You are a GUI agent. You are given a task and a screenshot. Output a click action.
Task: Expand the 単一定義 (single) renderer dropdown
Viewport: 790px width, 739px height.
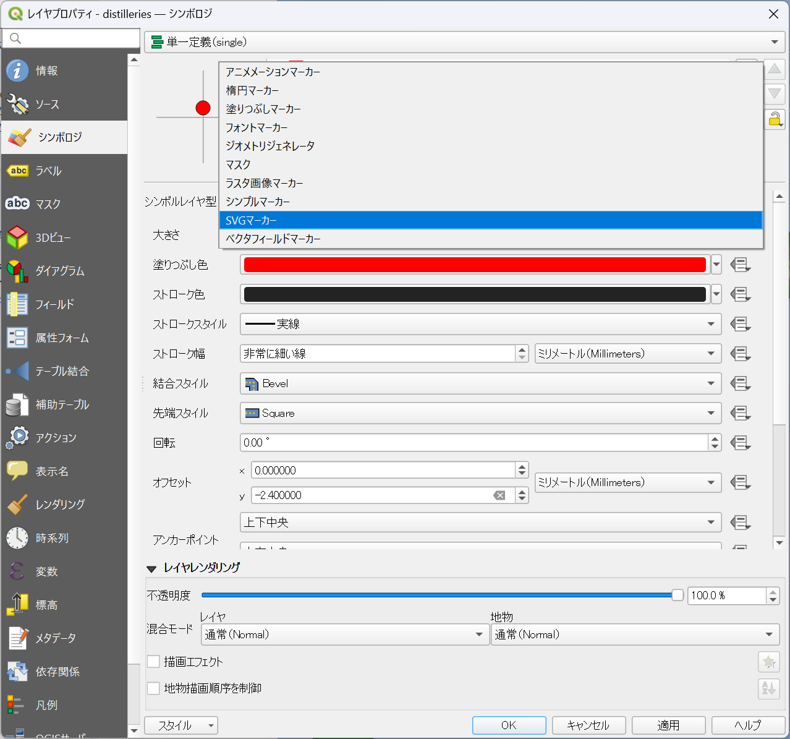click(x=464, y=42)
